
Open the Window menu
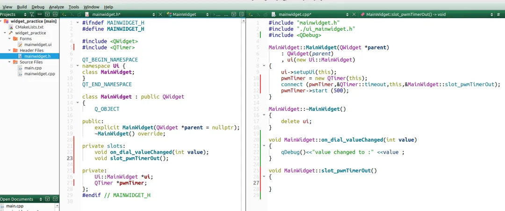(92, 7)
